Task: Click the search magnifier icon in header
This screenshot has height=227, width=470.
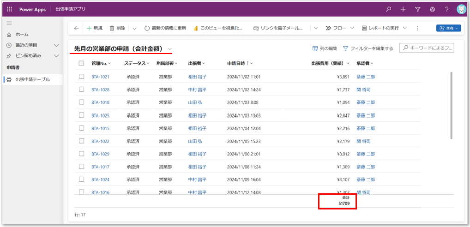Action: (x=389, y=9)
